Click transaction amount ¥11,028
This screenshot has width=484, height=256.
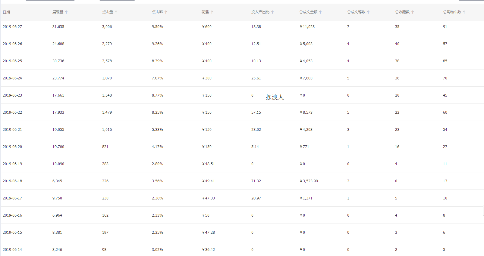point(307,27)
